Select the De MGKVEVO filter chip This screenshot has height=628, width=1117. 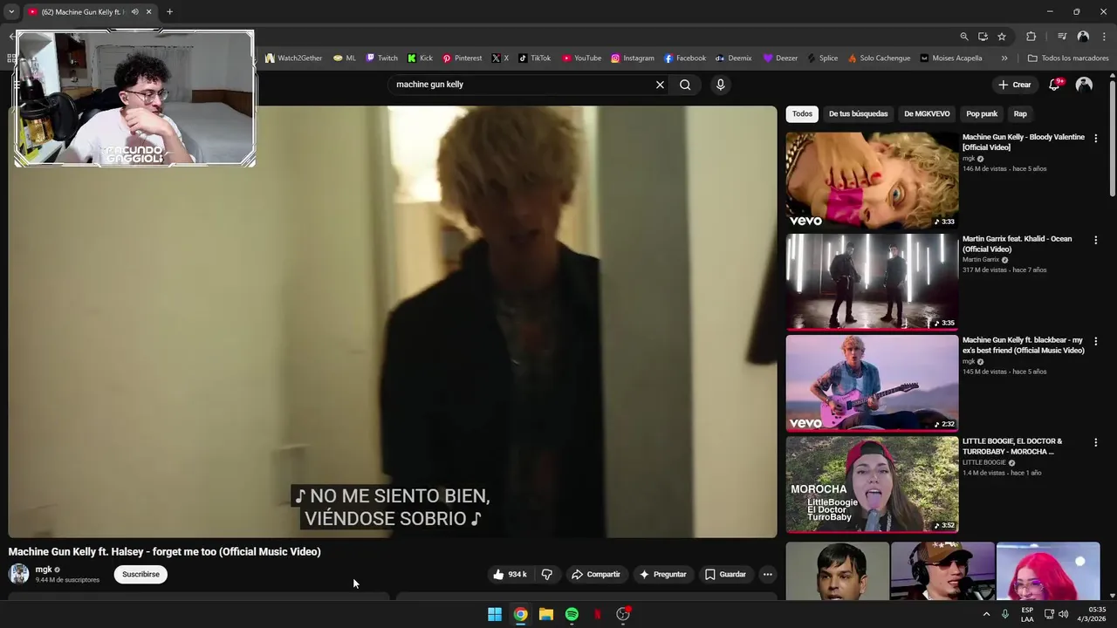pos(927,113)
